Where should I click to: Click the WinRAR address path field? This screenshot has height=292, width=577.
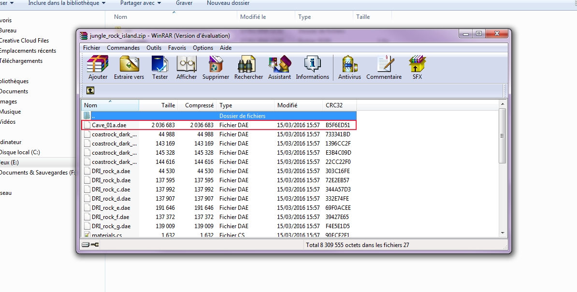pyautogui.click(x=299, y=90)
